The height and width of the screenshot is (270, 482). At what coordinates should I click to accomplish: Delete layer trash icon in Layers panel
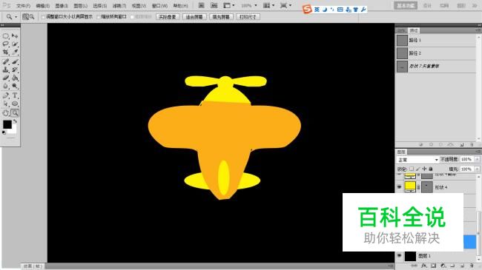coord(471,266)
